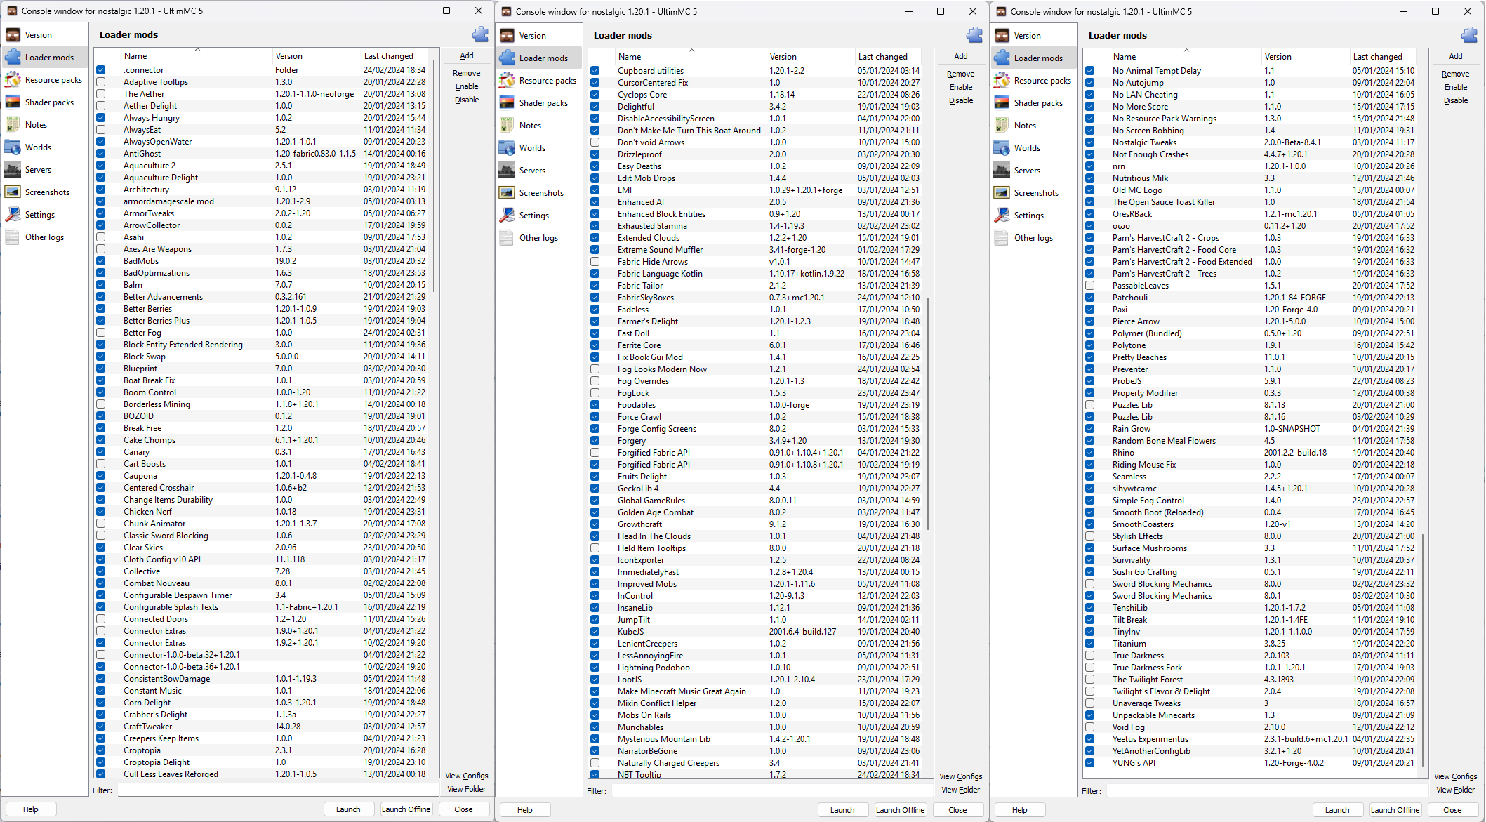Open Settings icon in right window
This screenshot has height=822, width=1486.
coord(1002,216)
